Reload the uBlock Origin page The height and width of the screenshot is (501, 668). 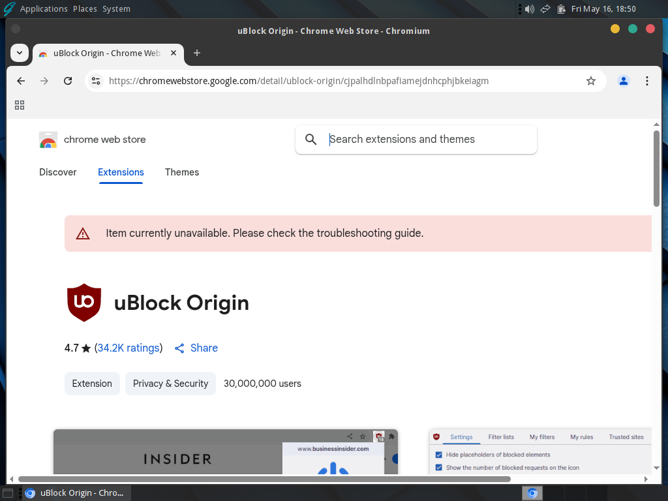click(68, 81)
